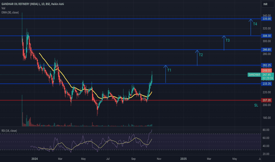Click the 180.00 price axis value
The height and width of the screenshot is (162, 275).
[266, 118]
